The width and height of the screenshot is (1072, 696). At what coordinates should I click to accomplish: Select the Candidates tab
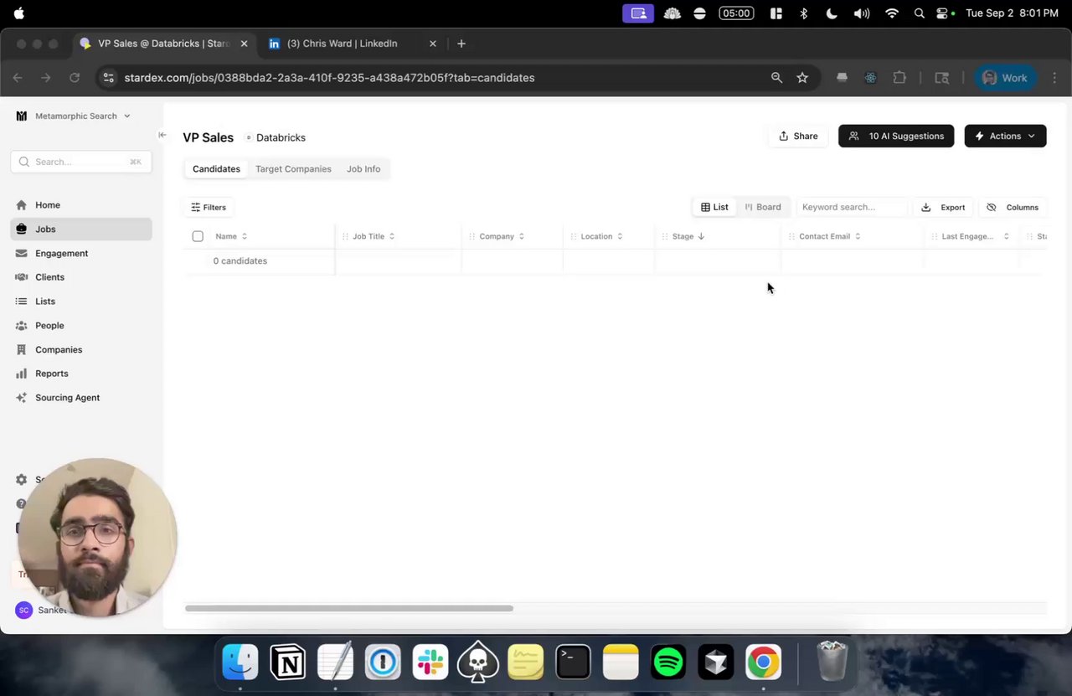[216, 169]
